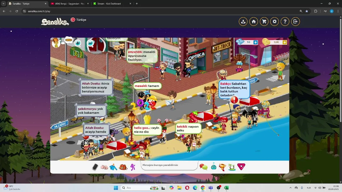Click the pink downward triangle icon
The image size is (342, 192).
241,167
